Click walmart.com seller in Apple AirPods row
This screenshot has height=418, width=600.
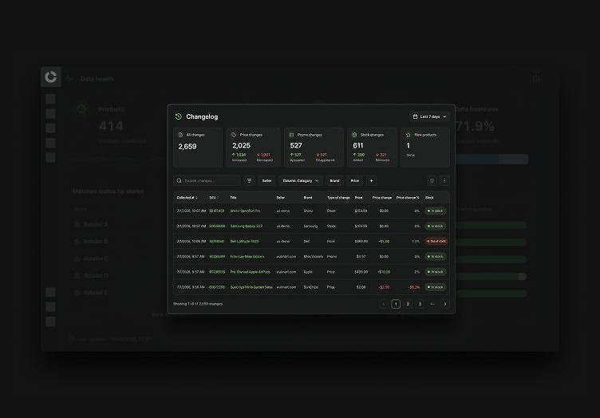286,272
